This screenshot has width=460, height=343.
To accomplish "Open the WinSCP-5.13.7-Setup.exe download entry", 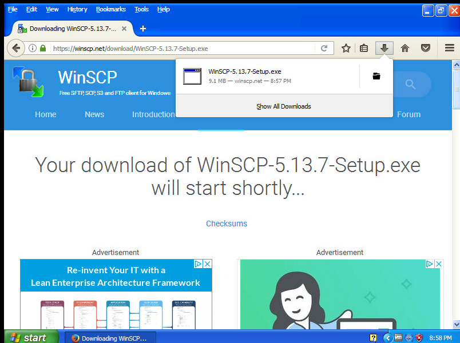I will pos(268,76).
